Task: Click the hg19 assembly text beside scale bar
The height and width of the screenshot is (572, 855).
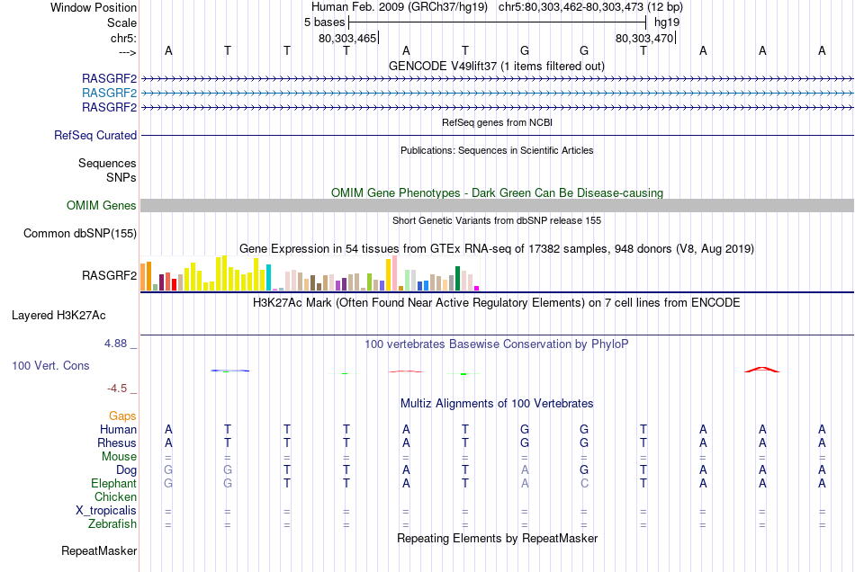Action: point(667,22)
